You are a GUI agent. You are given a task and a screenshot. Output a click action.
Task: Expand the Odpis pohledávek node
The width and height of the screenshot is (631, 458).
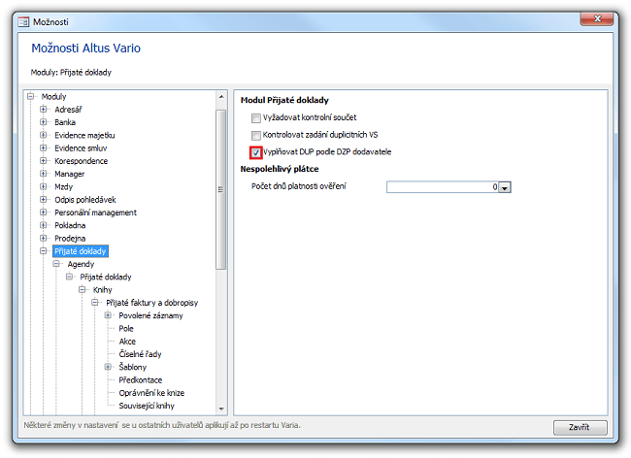(43, 200)
